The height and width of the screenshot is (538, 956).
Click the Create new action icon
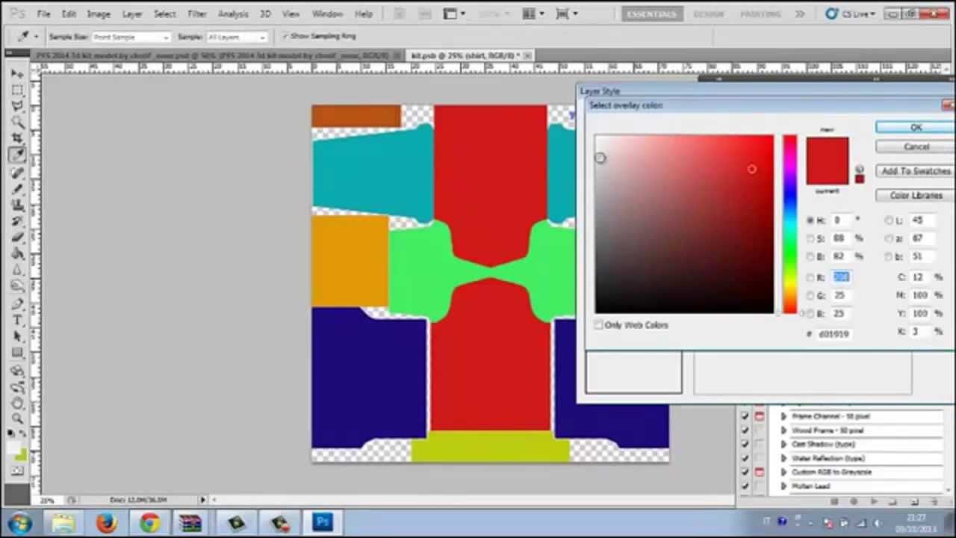[913, 502]
